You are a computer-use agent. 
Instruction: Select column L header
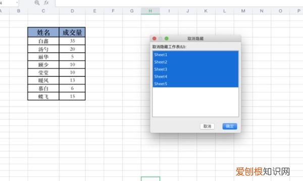click(225, 11)
